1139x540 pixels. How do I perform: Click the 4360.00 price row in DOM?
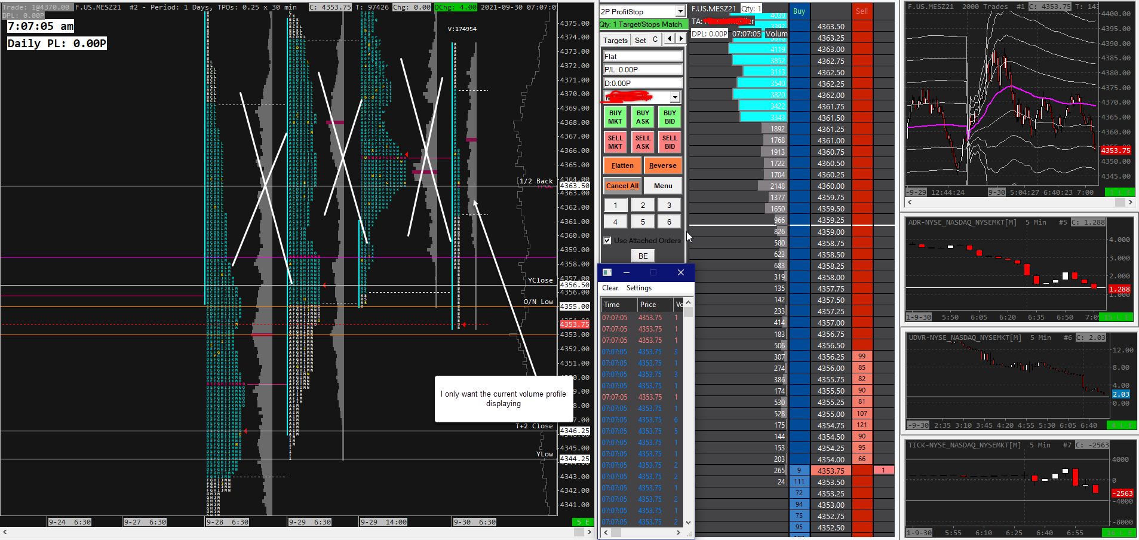(831, 186)
